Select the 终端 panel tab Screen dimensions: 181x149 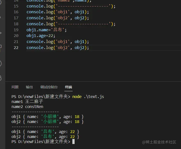(68, 87)
